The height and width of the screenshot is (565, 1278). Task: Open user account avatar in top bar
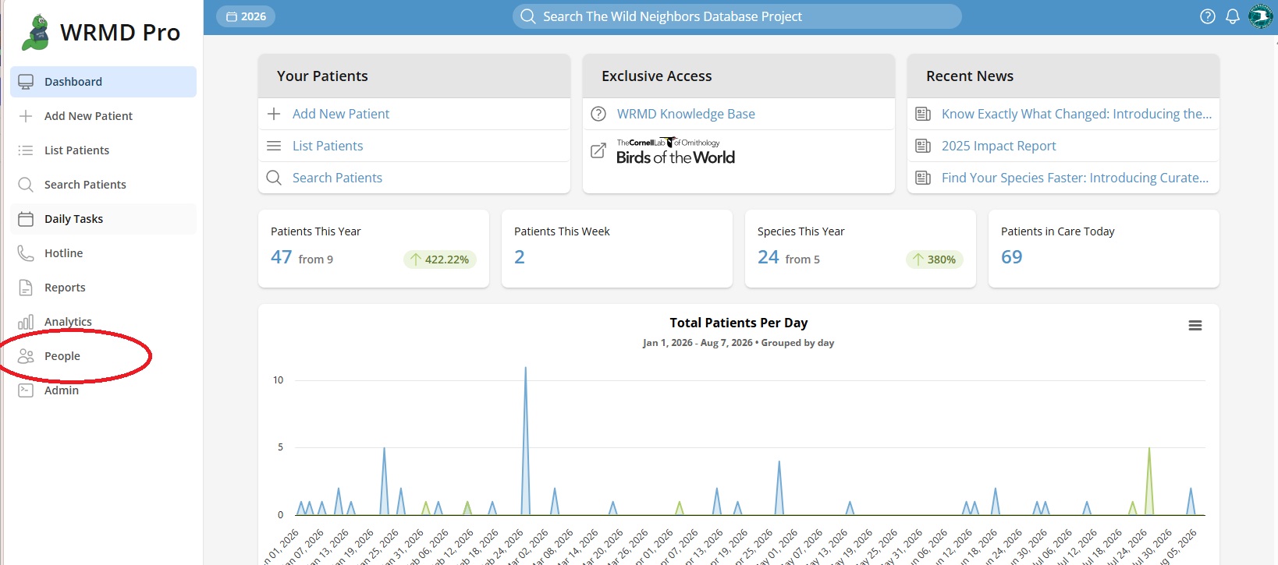tap(1260, 16)
